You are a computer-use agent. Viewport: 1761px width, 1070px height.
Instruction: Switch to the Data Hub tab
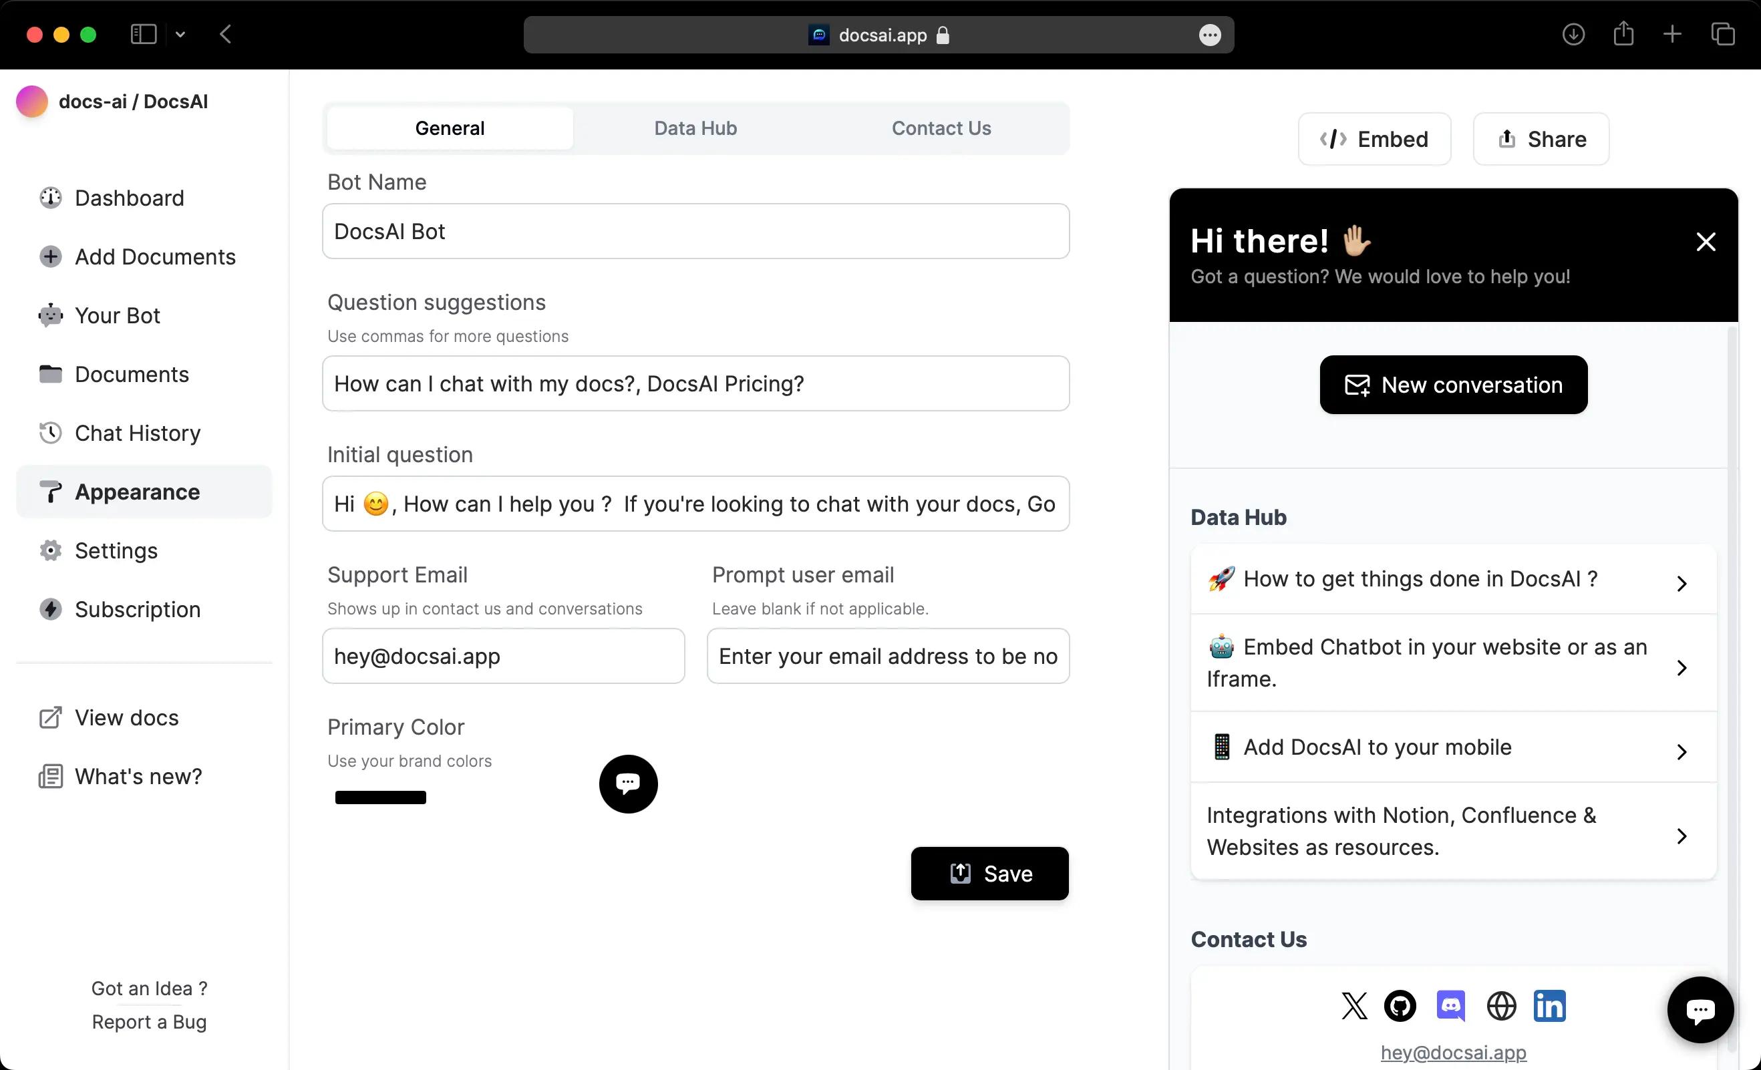tap(695, 128)
